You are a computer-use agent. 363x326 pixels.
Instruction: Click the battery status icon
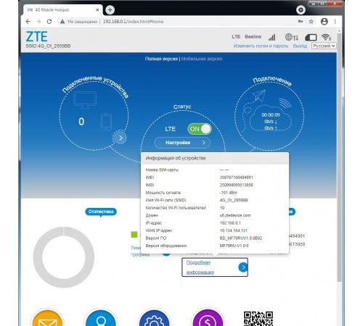311,37
